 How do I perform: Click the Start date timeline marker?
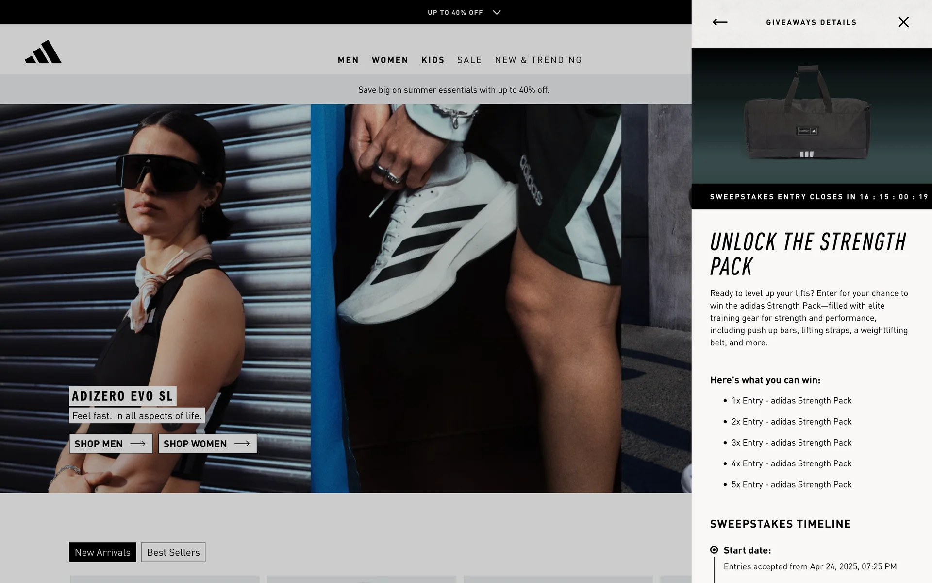point(714,550)
